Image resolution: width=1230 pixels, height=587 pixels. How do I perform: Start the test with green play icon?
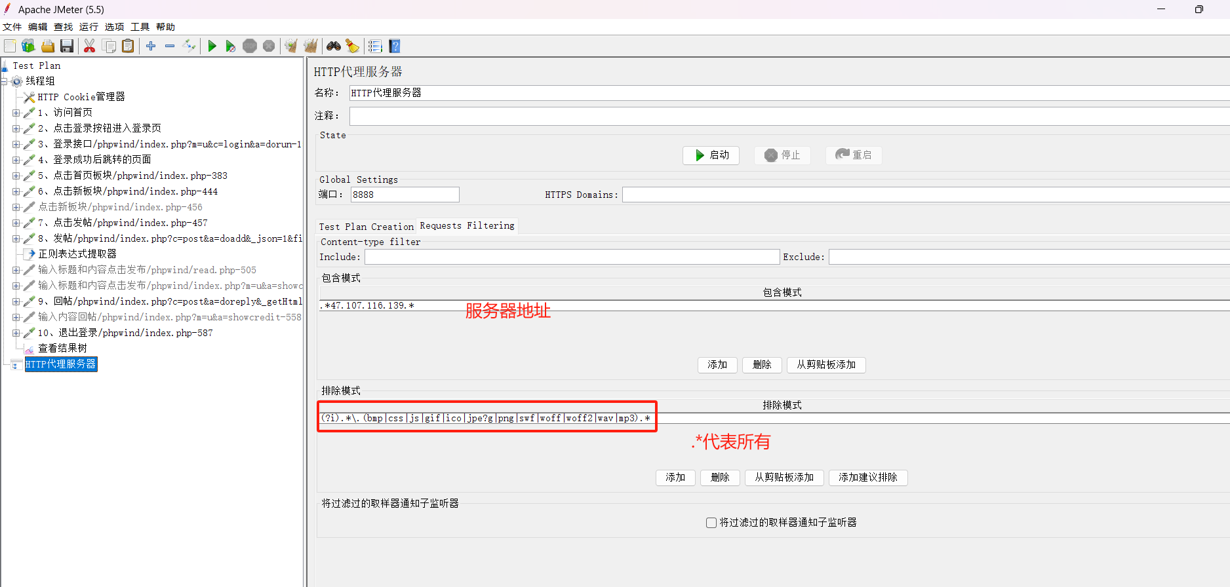pyautogui.click(x=212, y=46)
